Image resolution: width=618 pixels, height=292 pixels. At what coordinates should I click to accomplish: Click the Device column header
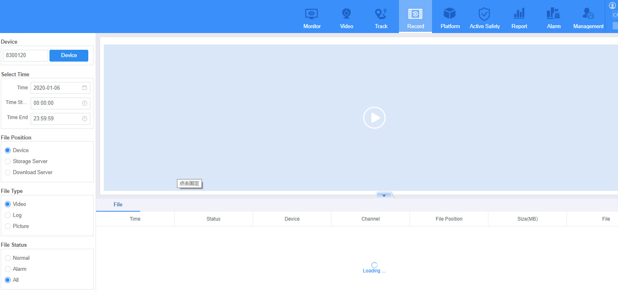(x=292, y=219)
